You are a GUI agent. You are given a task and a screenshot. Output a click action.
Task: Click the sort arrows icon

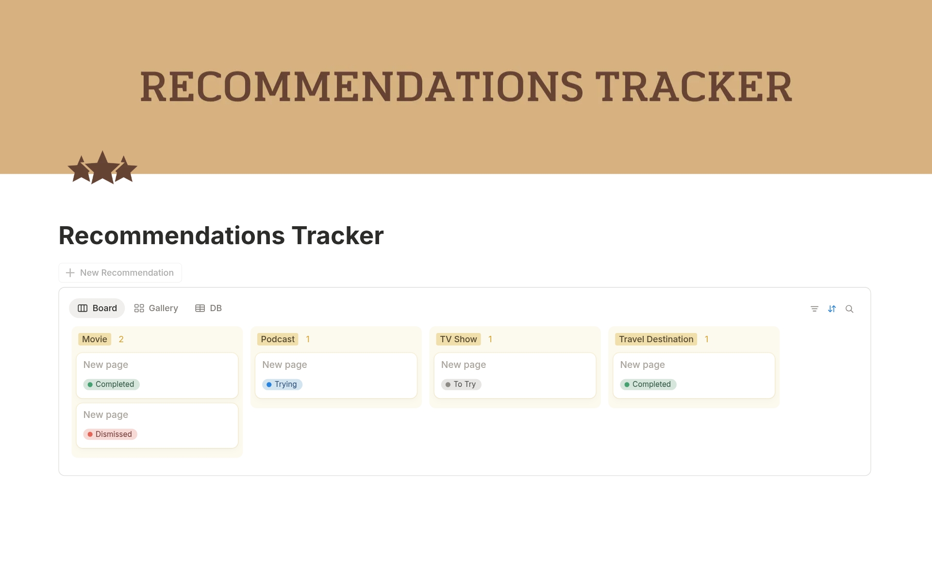[x=832, y=309]
